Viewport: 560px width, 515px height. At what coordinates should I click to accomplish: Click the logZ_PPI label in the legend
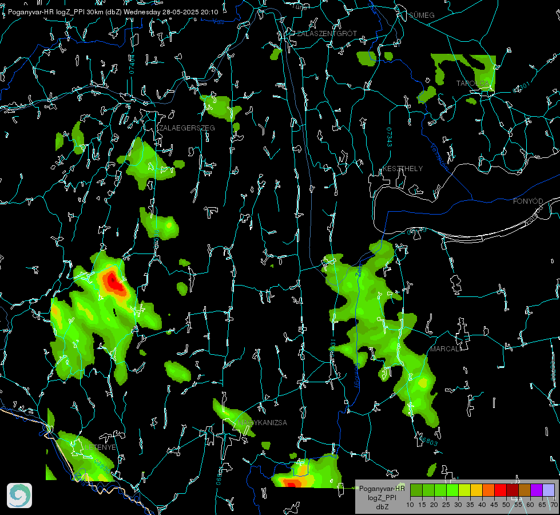pos(382,497)
